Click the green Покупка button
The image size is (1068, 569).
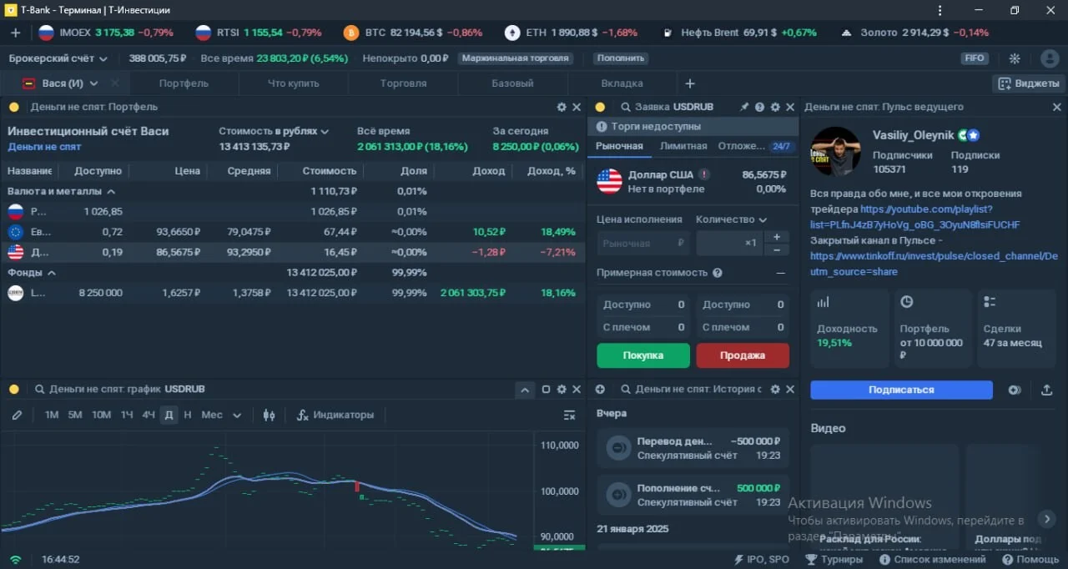click(x=643, y=355)
